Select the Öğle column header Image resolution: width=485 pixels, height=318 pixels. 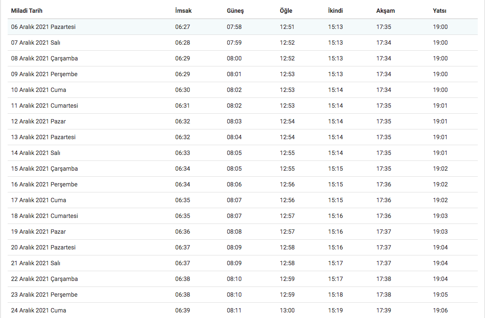[x=286, y=11]
